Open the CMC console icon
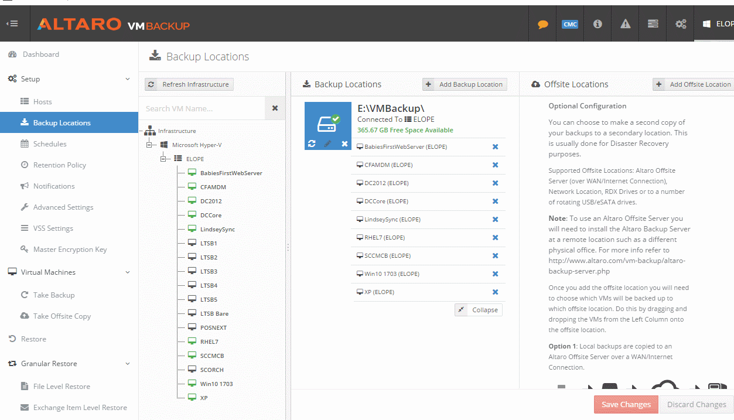734x420 pixels. tap(569, 24)
